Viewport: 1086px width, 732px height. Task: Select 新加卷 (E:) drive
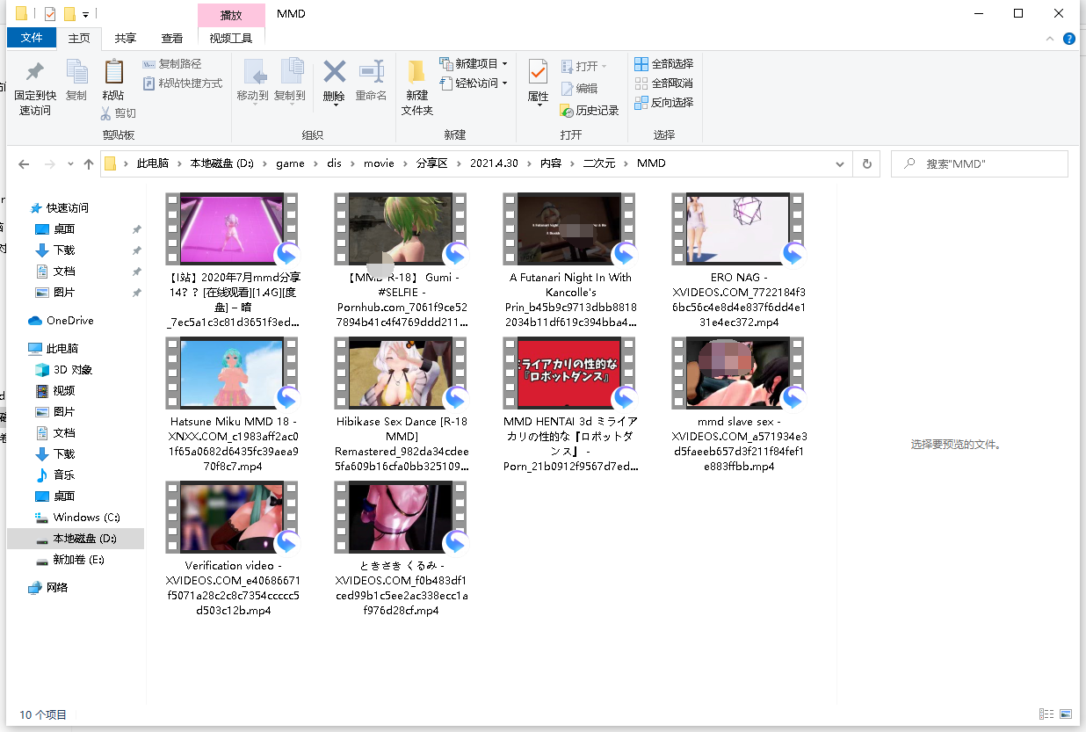pos(78,560)
